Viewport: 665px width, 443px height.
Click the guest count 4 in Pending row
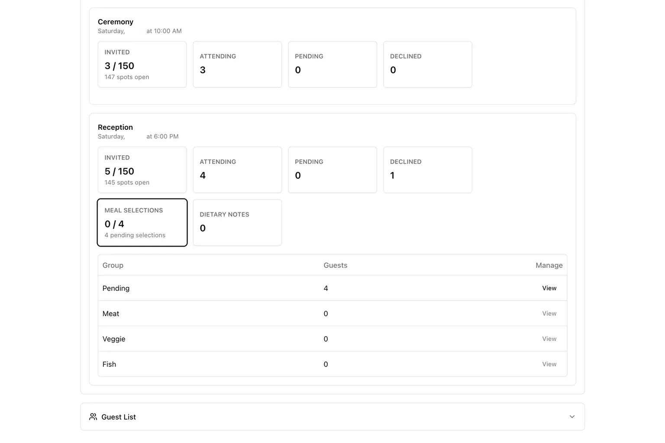(326, 288)
